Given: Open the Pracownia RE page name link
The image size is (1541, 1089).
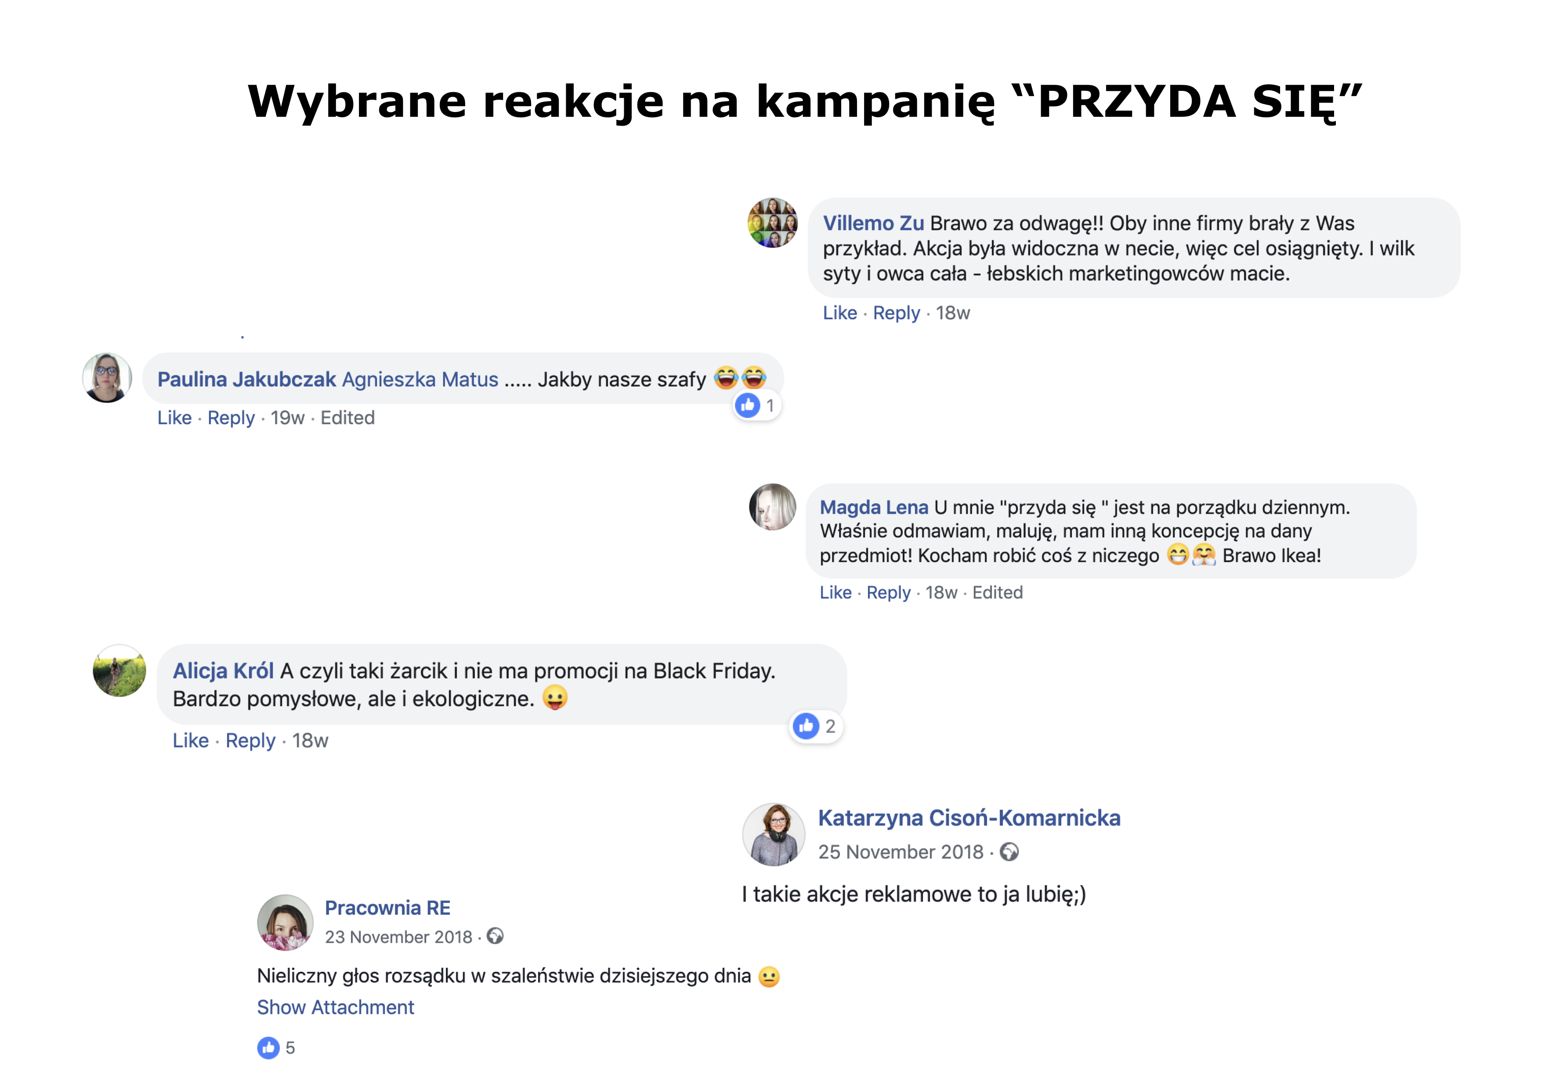Looking at the screenshot, I should coord(387,908).
